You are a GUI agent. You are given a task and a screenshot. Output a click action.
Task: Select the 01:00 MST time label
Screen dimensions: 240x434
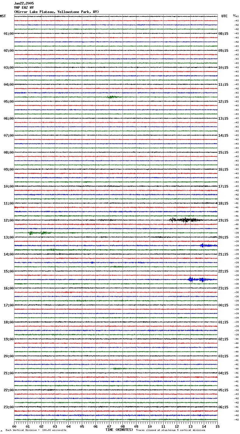(x=9, y=34)
